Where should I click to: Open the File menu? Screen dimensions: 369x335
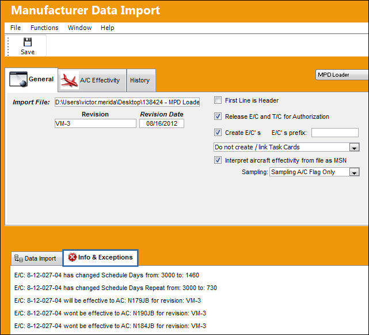click(16, 28)
